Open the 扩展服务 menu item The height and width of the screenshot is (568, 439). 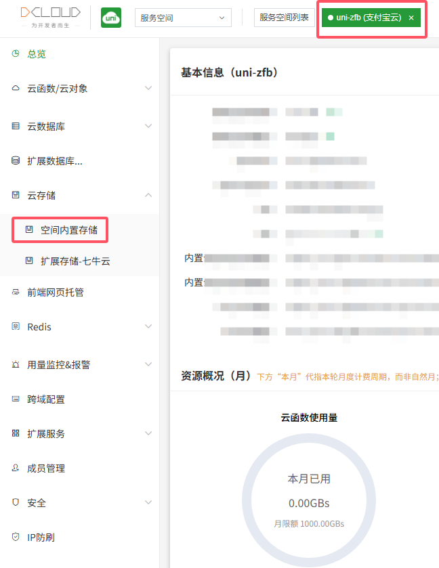[46, 434]
